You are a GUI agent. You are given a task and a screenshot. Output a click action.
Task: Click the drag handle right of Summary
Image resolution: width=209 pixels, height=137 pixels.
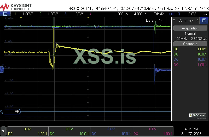[x=198, y=20]
